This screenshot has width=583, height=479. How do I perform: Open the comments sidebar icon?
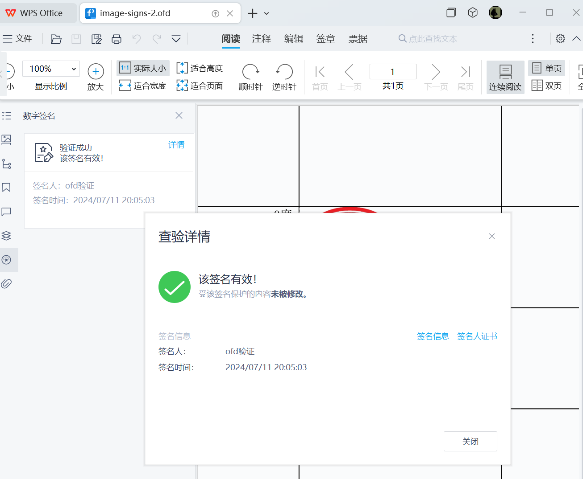(x=7, y=212)
